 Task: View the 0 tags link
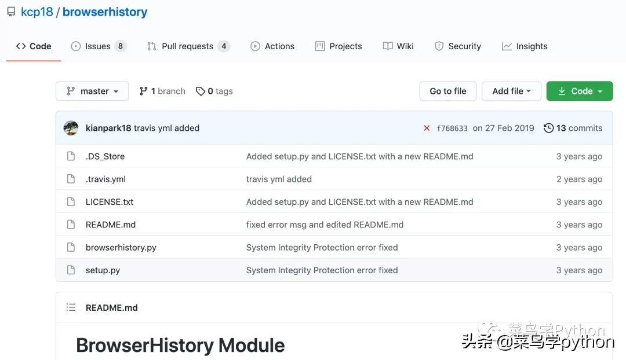click(x=214, y=91)
